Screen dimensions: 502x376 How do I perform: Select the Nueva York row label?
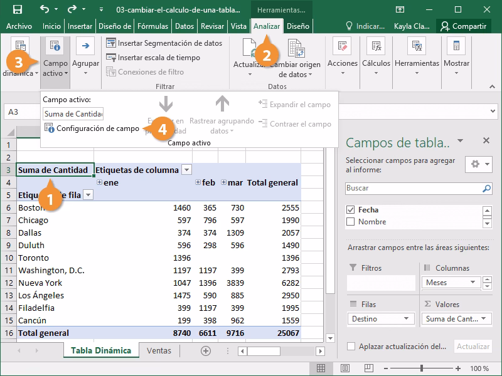[40, 283]
